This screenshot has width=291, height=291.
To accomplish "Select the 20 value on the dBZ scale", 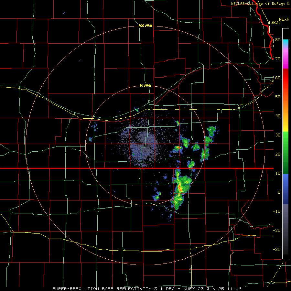I will click(278, 154).
